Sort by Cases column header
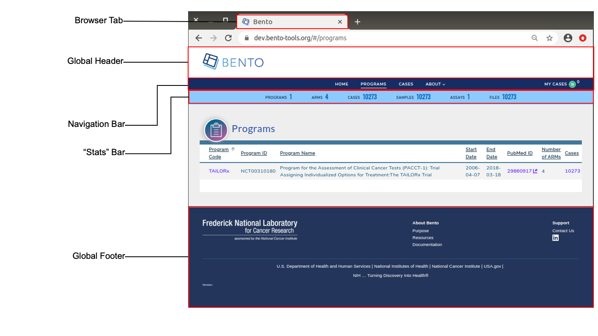The width and height of the screenshot is (598, 336). pyautogui.click(x=571, y=153)
